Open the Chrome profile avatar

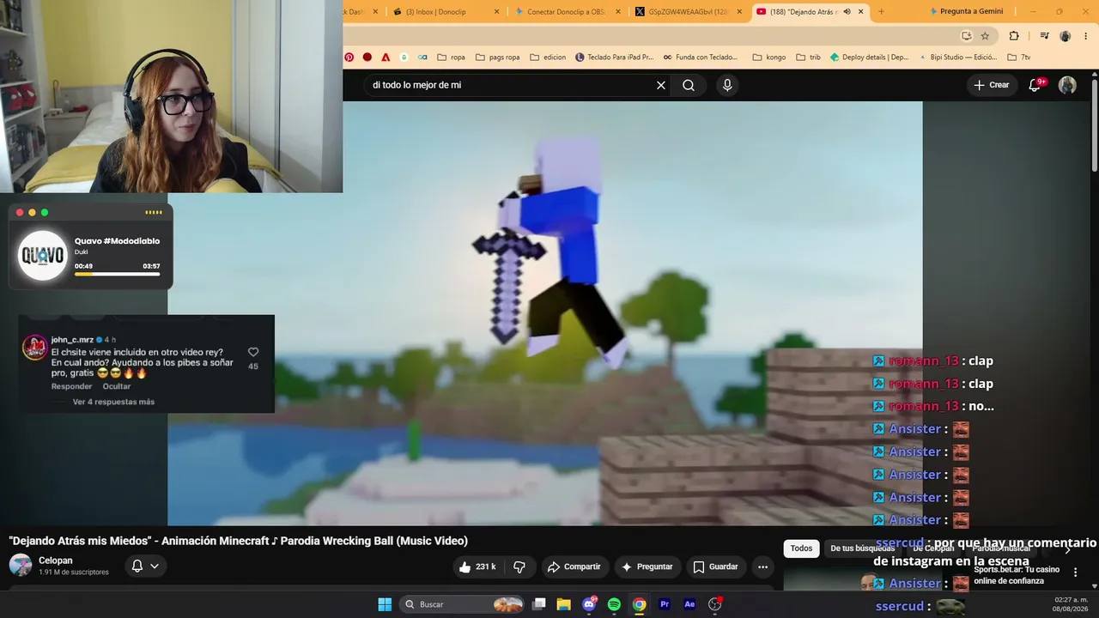1066,36
